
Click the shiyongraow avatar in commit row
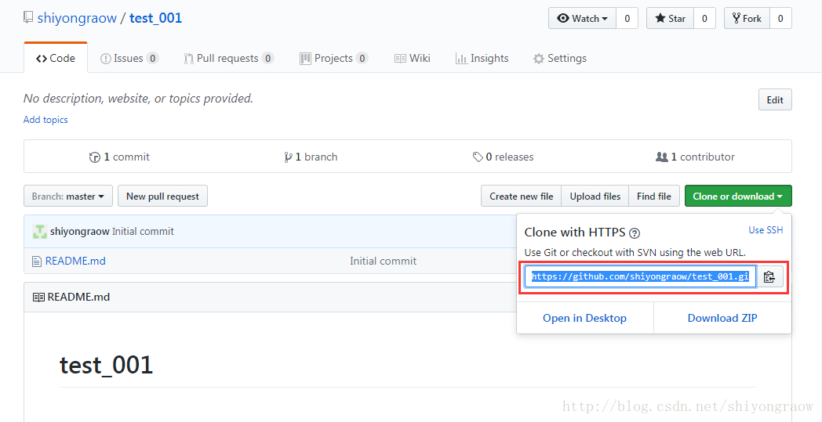pos(40,232)
